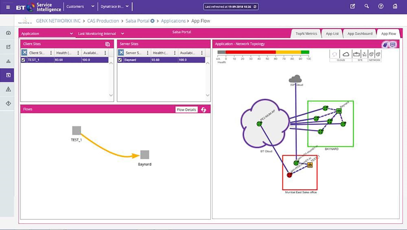Toggle select-all box in Server Sites header
407x230 pixels.
coord(121,52)
